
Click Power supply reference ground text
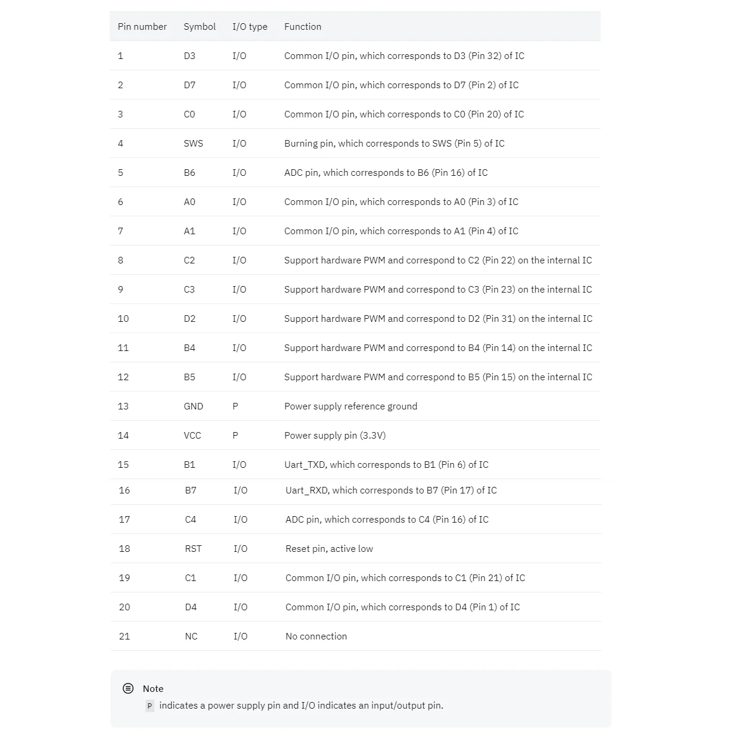[350, 406]
